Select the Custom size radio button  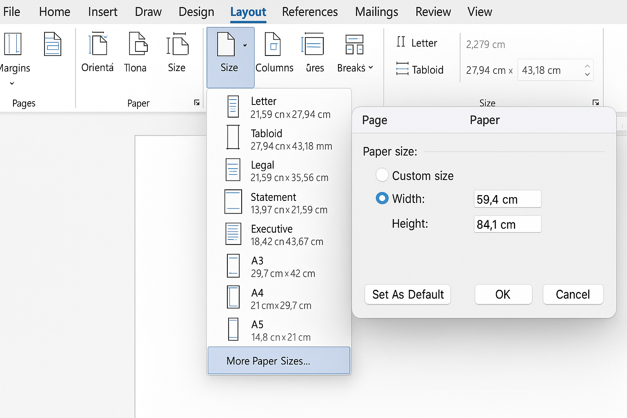tap(382, 175)
